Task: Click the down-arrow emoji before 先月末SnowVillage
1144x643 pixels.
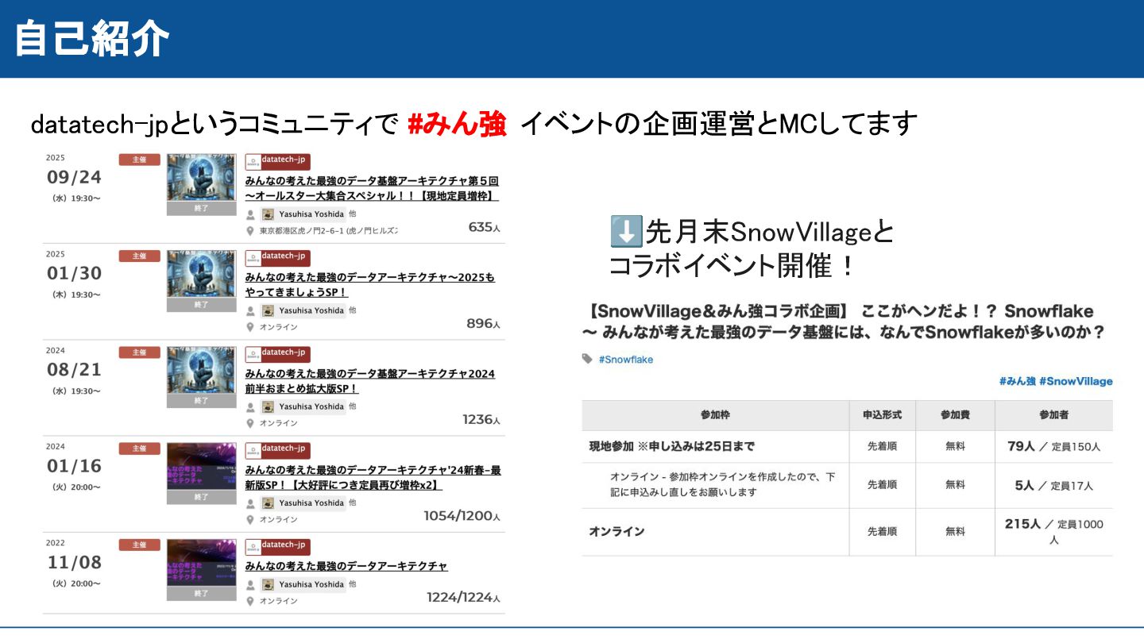Action: (625, 232)
